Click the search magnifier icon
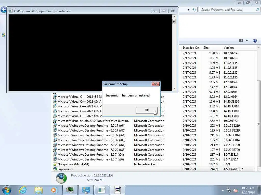261x195 pixels. coord(257,10)
